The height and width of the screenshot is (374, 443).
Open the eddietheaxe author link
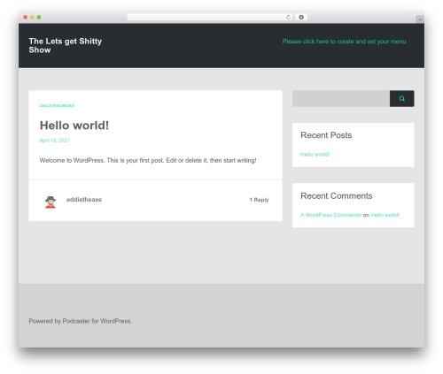pos(84,200)
